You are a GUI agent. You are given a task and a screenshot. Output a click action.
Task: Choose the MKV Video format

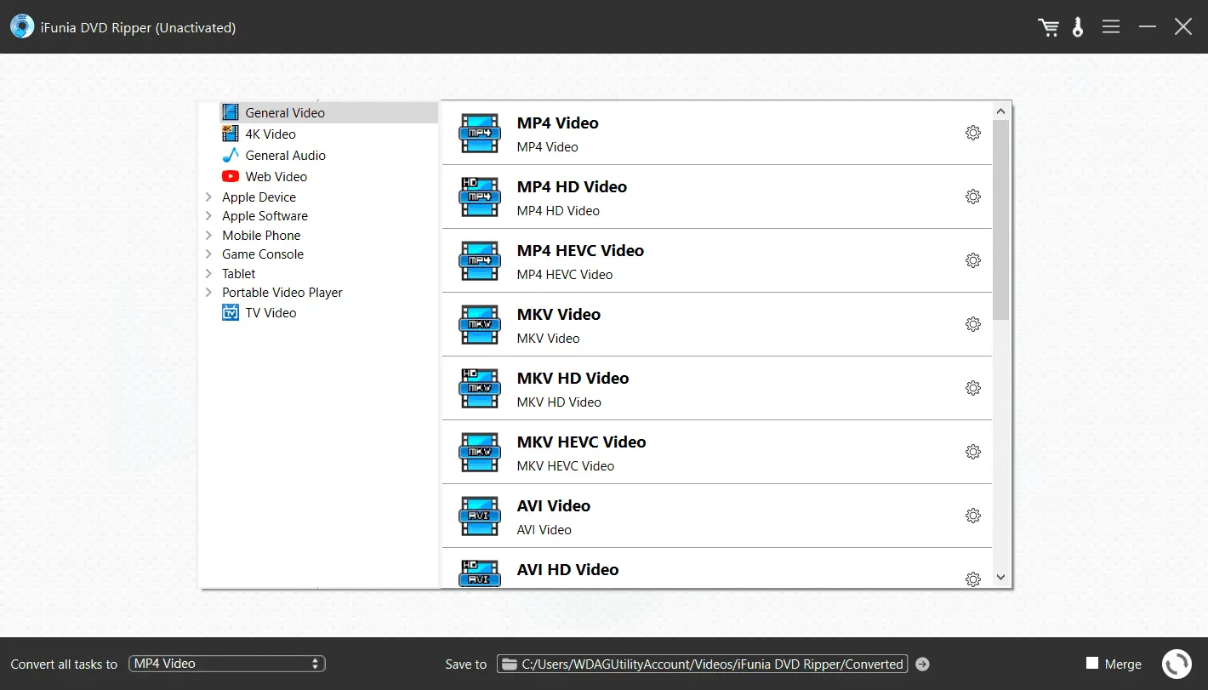[x=558, y=324]
